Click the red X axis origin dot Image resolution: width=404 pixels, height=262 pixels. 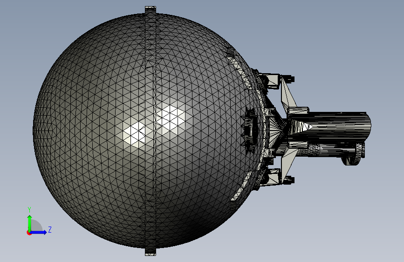[x=29, y=233]
